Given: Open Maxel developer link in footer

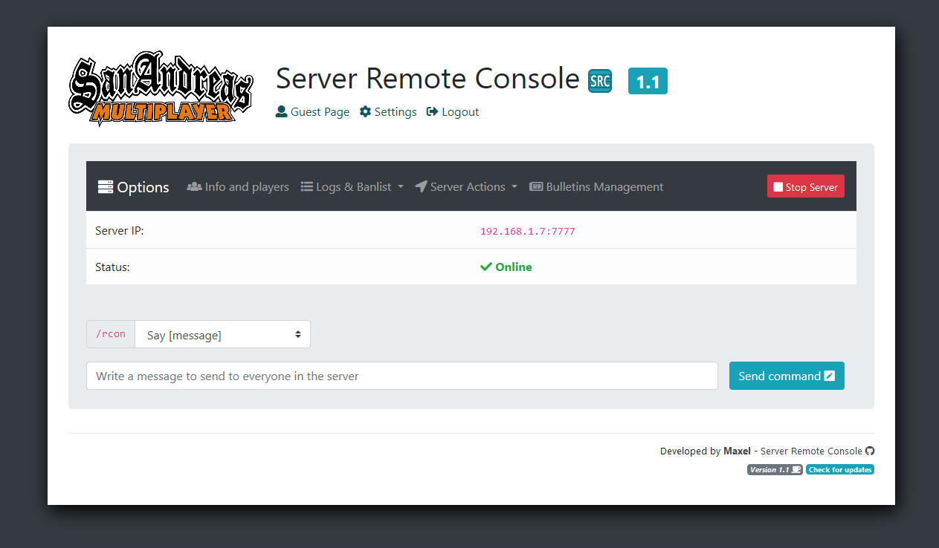Looking at the screenshot, I should pyautogui.click(x=737, y=451).
